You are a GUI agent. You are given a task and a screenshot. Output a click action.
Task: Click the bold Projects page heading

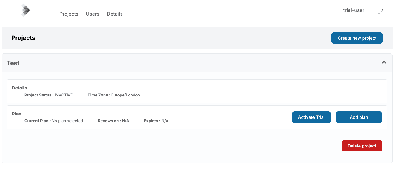pyautogui.click(x=23, y=38)
